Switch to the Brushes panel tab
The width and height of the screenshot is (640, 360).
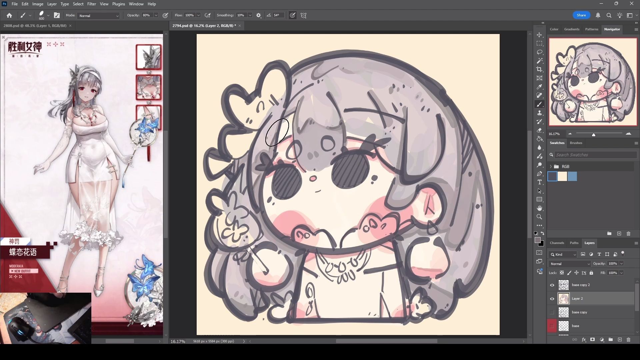click(576, 143)
